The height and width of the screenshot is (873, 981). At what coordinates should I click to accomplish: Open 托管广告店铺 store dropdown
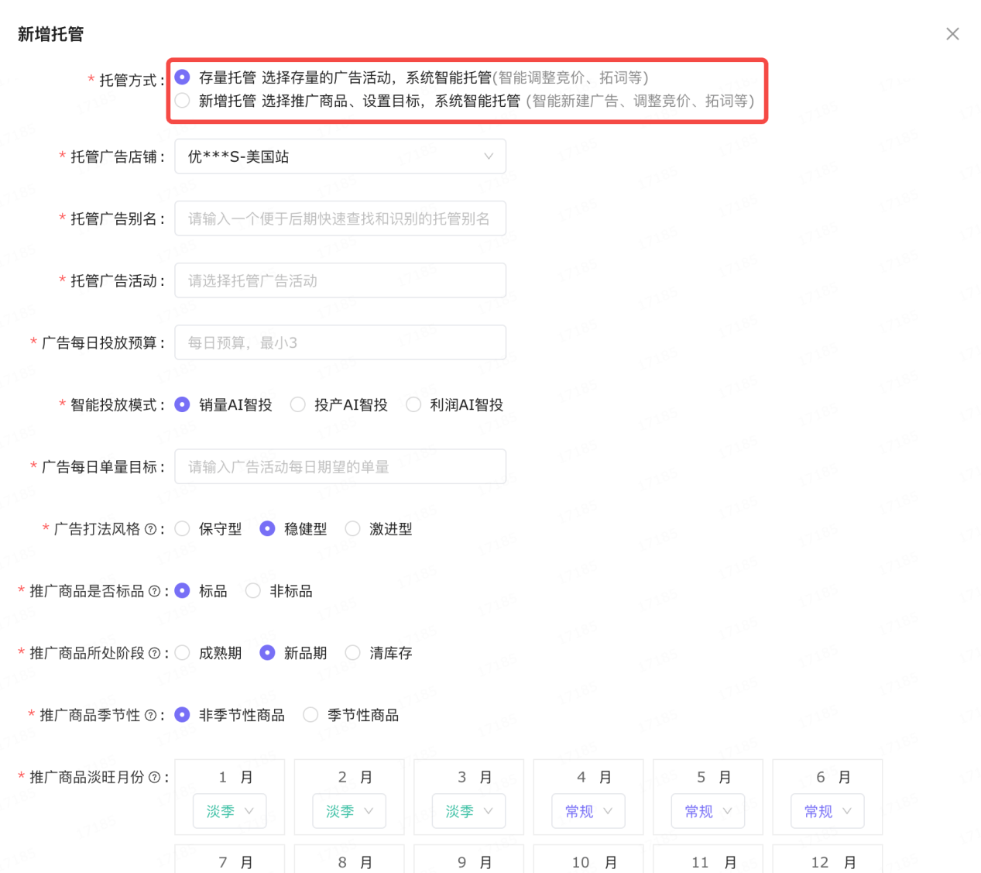tap(341, 156)
